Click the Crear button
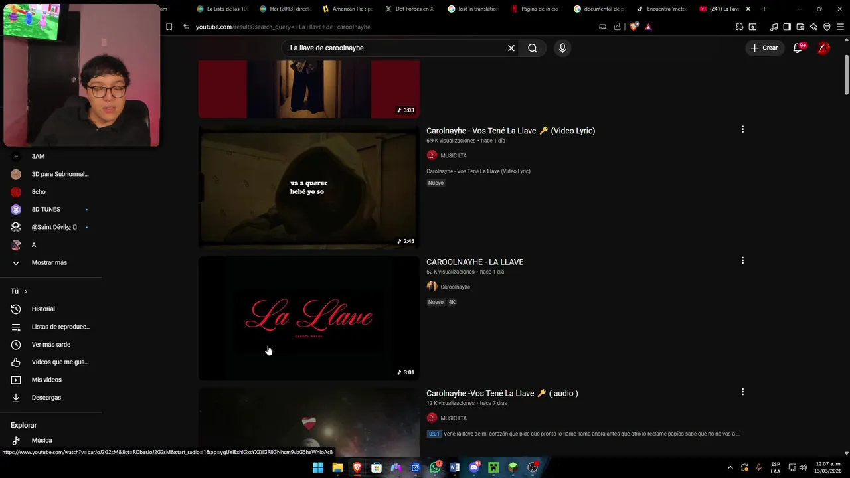Screen dimensions: 850x478 [764, 48]
